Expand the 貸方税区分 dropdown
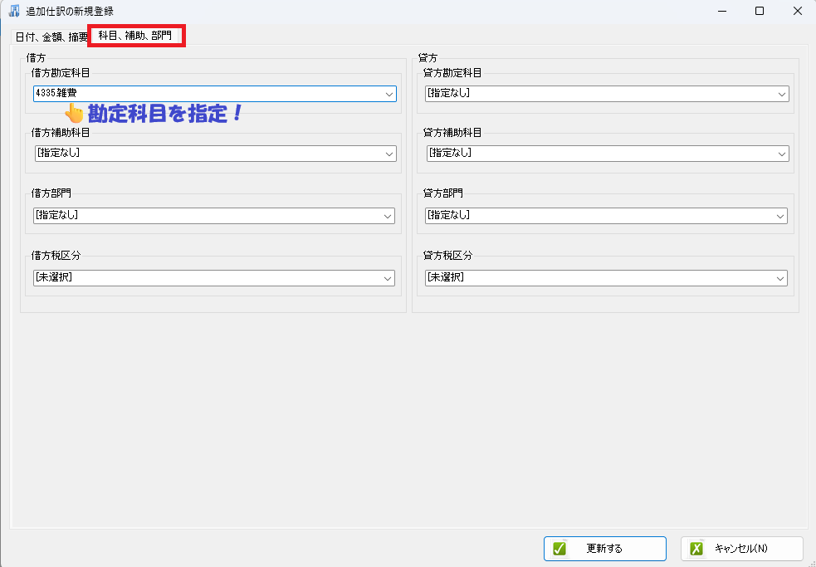This screenshot has height=567, width=816. click(780, 278)
